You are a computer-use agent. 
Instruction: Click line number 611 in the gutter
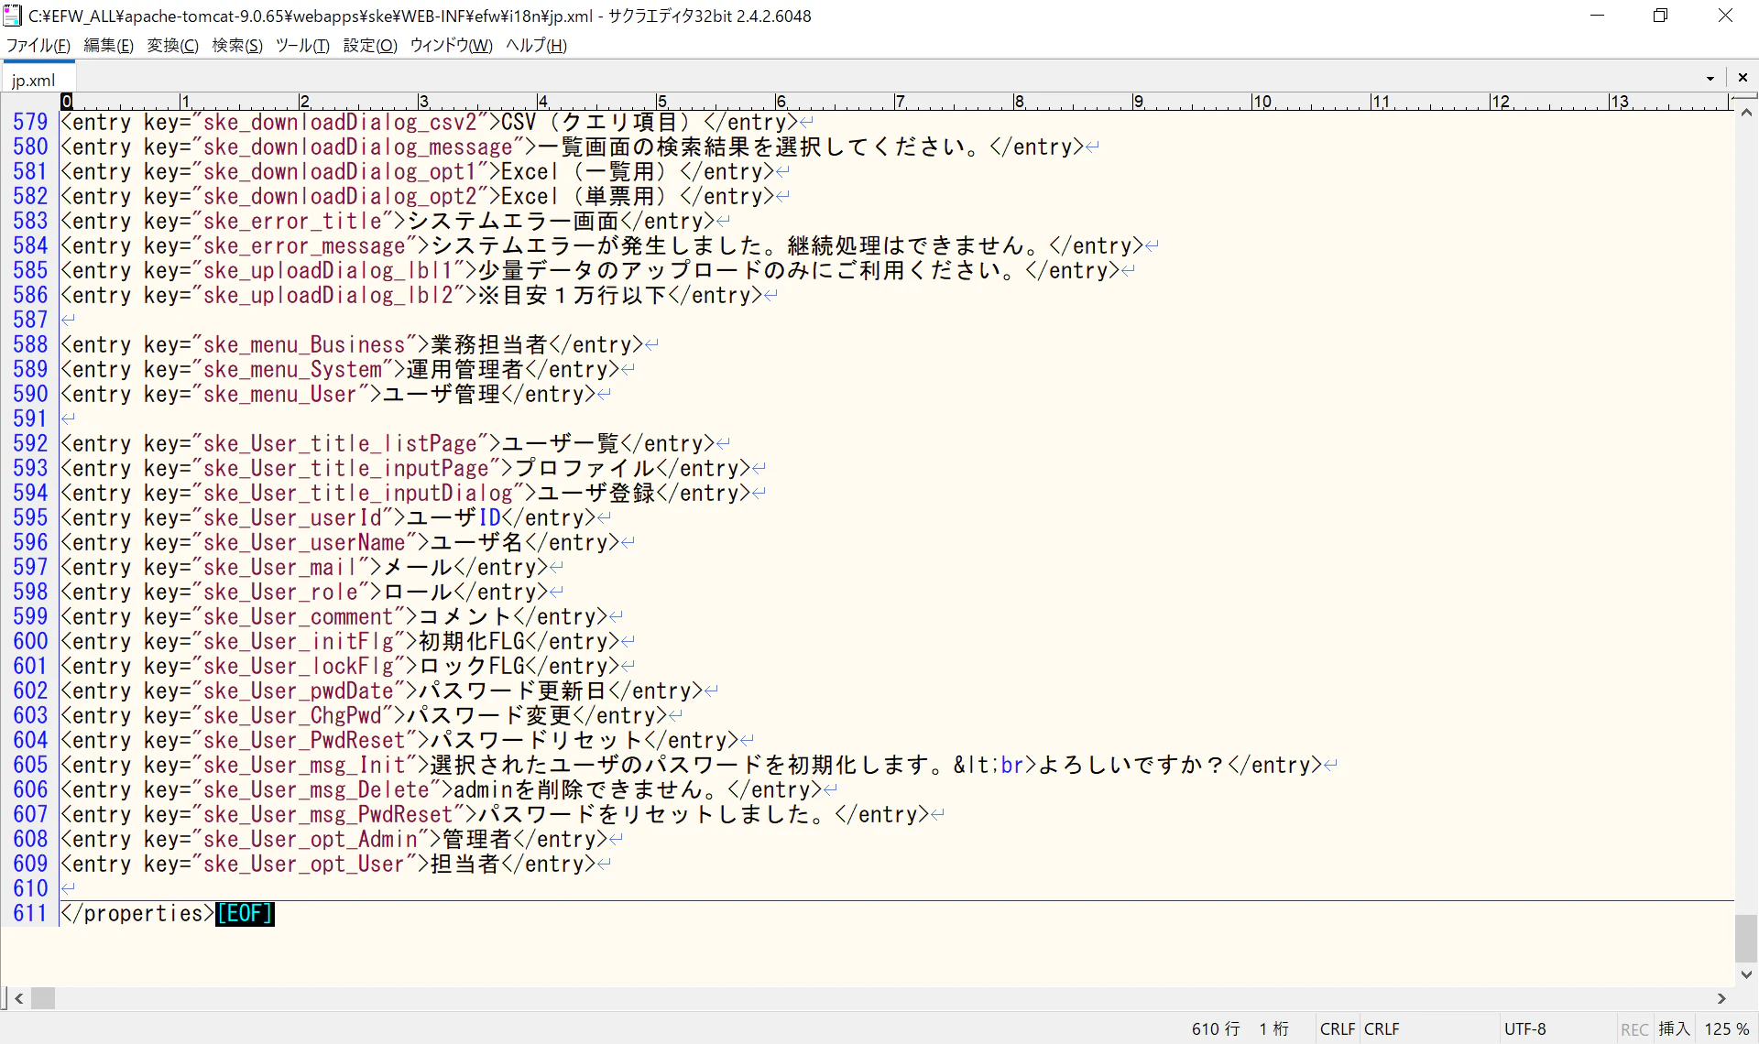coord(30,913)
